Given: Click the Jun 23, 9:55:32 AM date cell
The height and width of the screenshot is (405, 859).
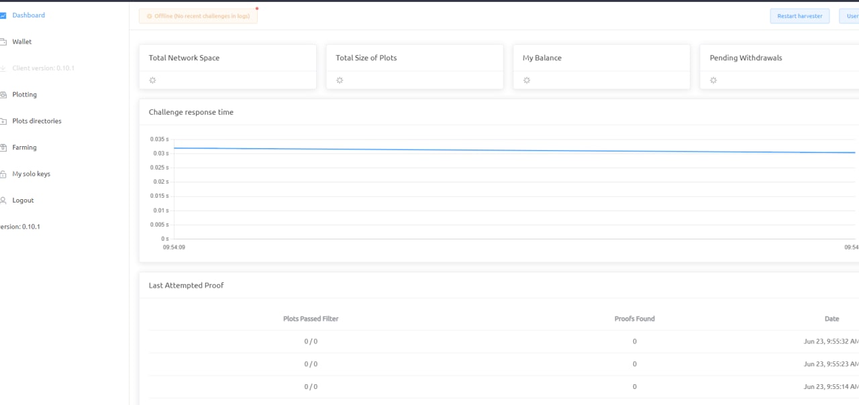Looking at the screenshot, I should pyautogui.click(x=831, y=341).
